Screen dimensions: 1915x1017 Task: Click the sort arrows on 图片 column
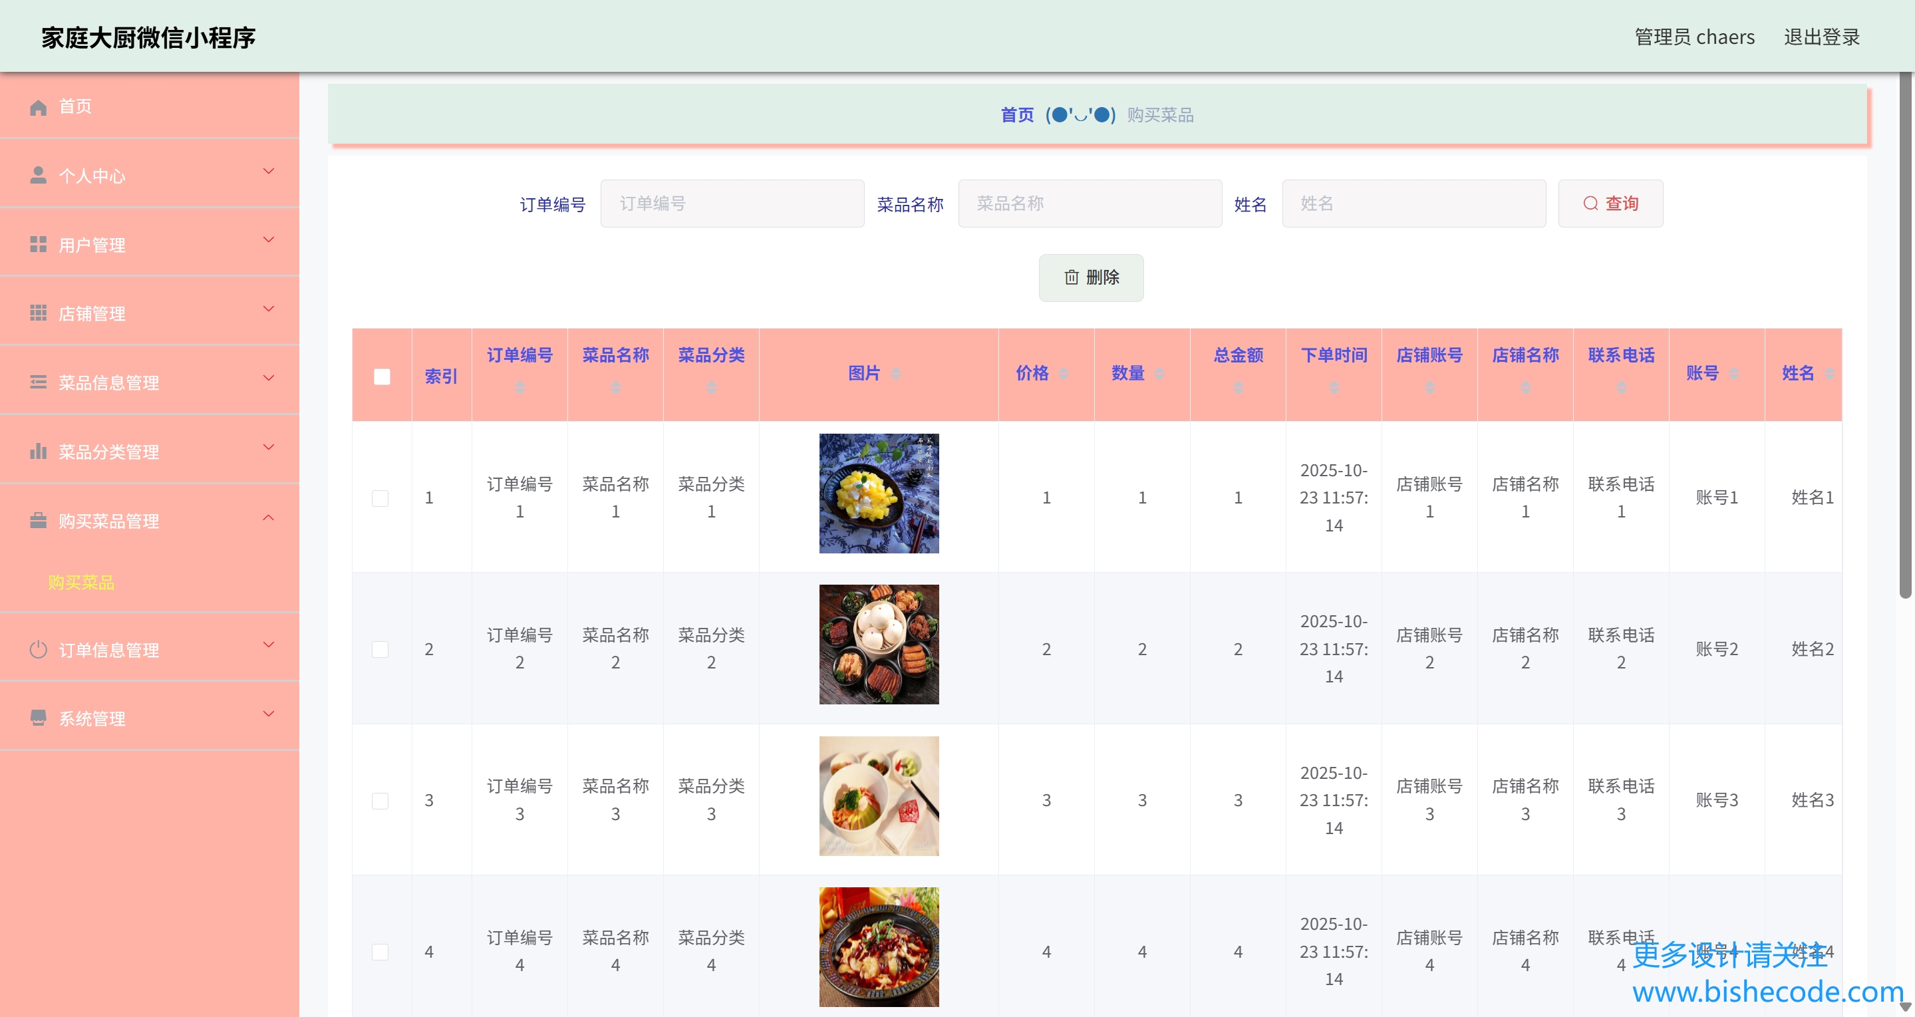[896, 373]
